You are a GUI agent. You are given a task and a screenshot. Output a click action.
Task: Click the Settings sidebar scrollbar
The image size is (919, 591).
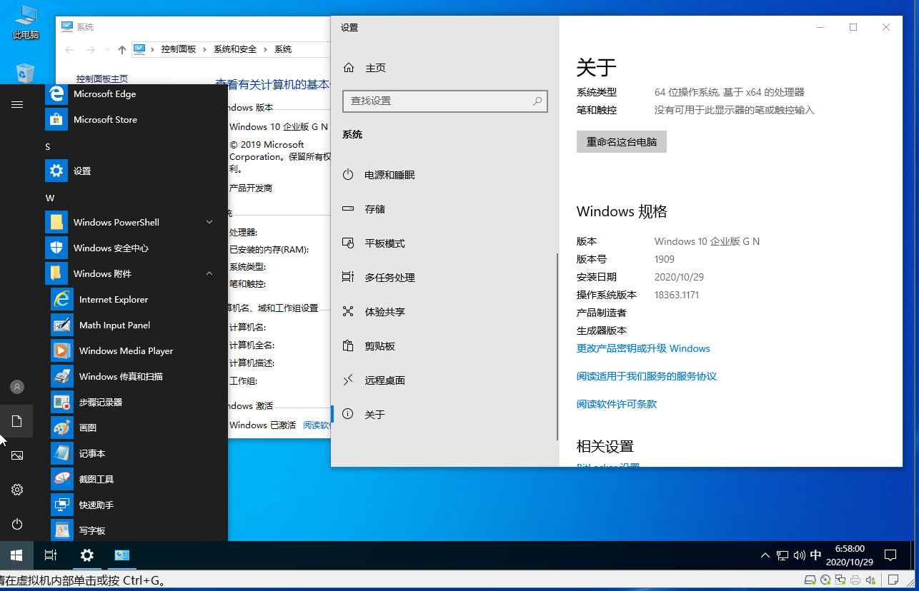point(557,346)
